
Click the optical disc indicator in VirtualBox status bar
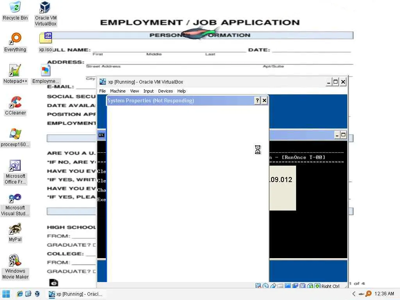pyautogui.click(x=265, y=286)
